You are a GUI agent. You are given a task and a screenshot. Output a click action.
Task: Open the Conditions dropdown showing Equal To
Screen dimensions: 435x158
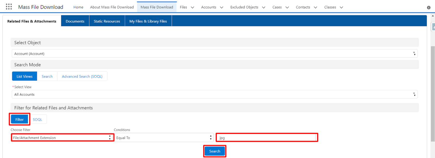(x=164, y=138)
